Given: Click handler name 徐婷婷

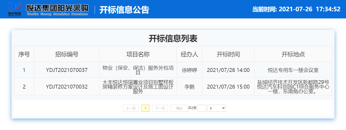Looking at the screenshot, I should point(189,70).
